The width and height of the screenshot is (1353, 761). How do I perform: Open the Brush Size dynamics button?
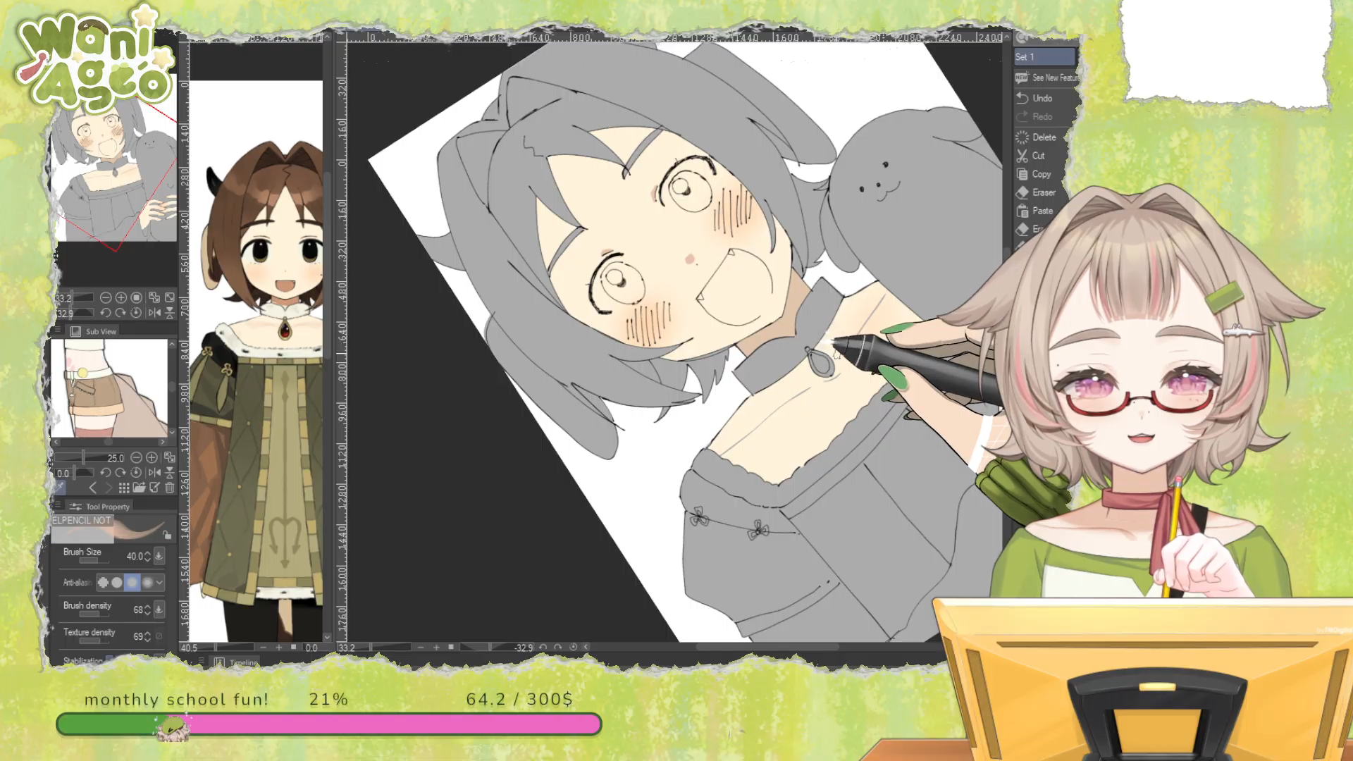pos(159,556)
